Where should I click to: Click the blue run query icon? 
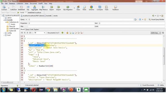[140, 19]
